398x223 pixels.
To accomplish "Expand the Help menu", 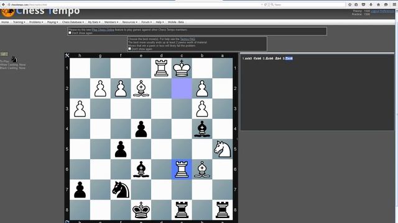I will coord(160,22).
